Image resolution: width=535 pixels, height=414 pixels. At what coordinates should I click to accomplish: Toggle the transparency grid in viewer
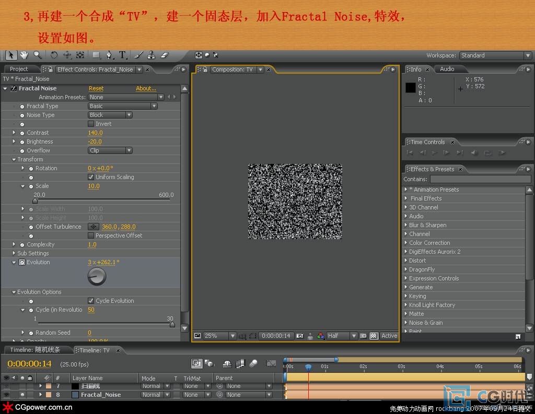point(374,336)
